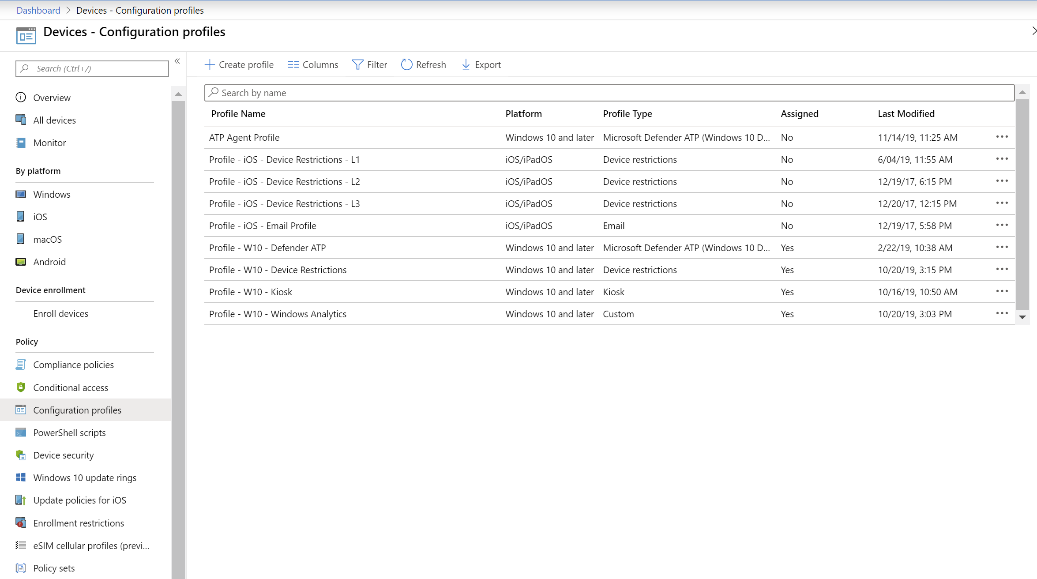
Task: Click the table scrollbar up arrow
Action: 1022,92
